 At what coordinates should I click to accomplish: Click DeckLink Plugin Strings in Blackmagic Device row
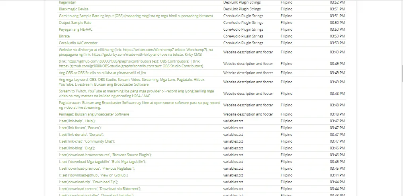pyautogui.click(x=242, y=9)
